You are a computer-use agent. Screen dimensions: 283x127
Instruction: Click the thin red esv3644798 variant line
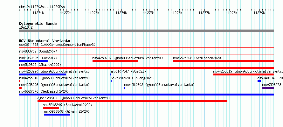tap(147, 48)
